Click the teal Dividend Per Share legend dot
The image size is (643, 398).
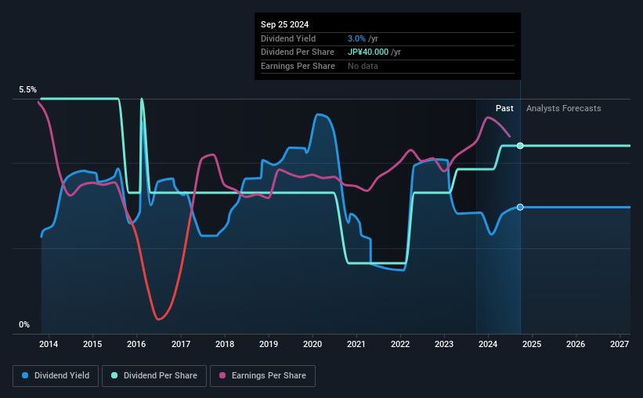[114, 375]
